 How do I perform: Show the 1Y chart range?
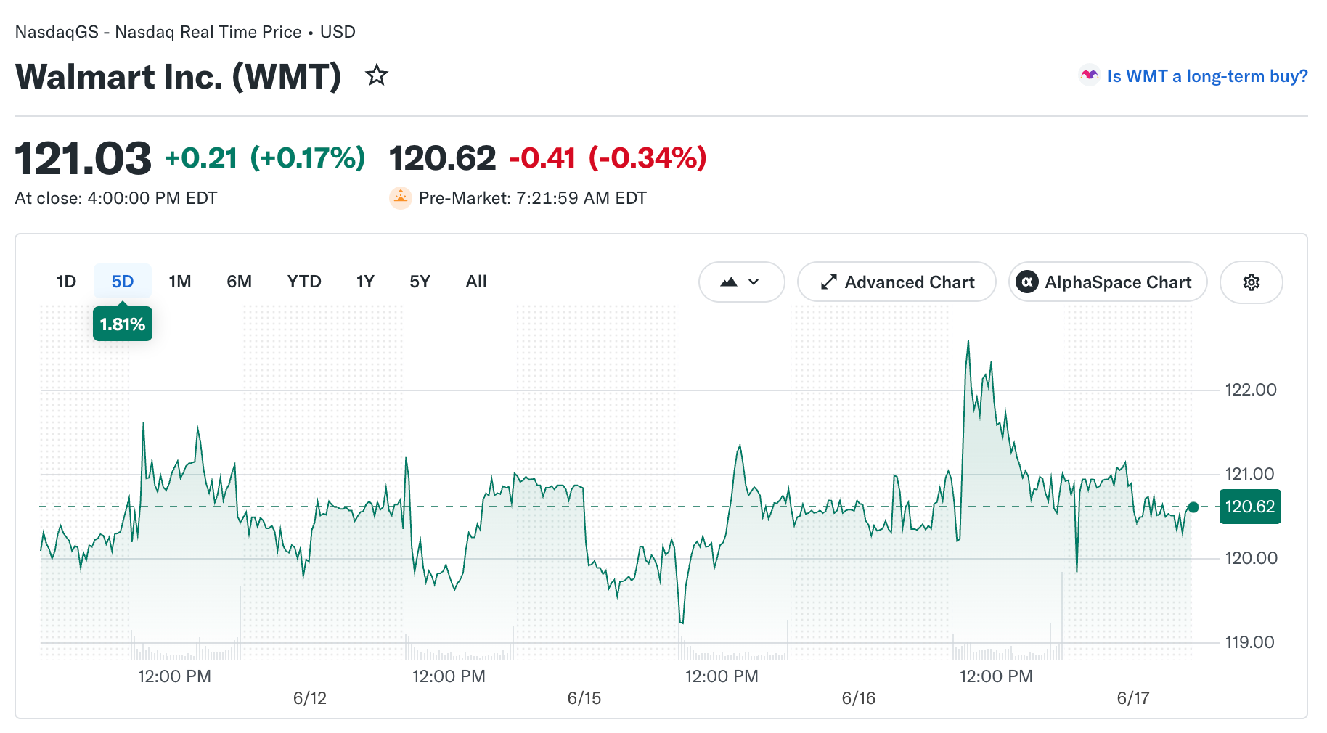[x=365, y=282]
